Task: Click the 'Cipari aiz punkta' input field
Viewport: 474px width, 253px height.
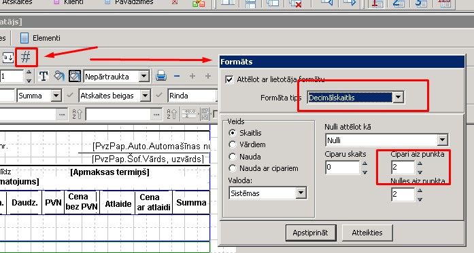Action: (403, 168)
